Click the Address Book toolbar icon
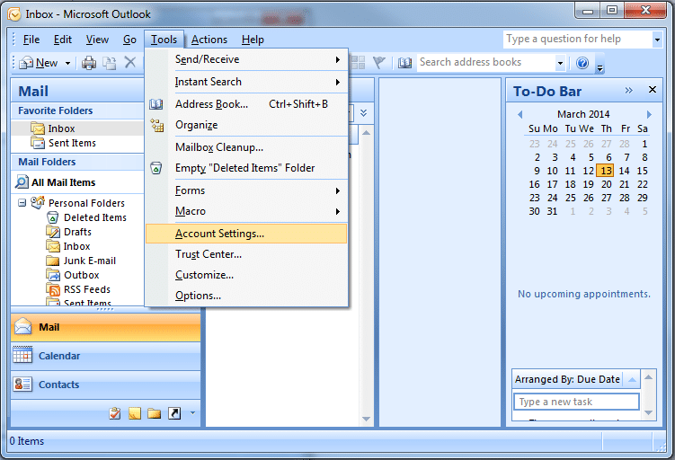 pos(404,63)
